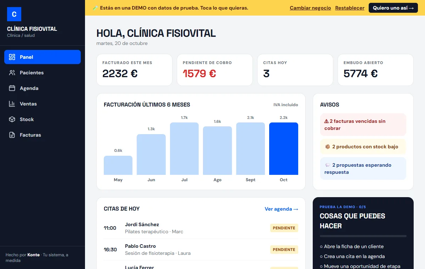Click the 2.2k value above Oct
Viewport: 425px width, 269px height.
[284, 118]
